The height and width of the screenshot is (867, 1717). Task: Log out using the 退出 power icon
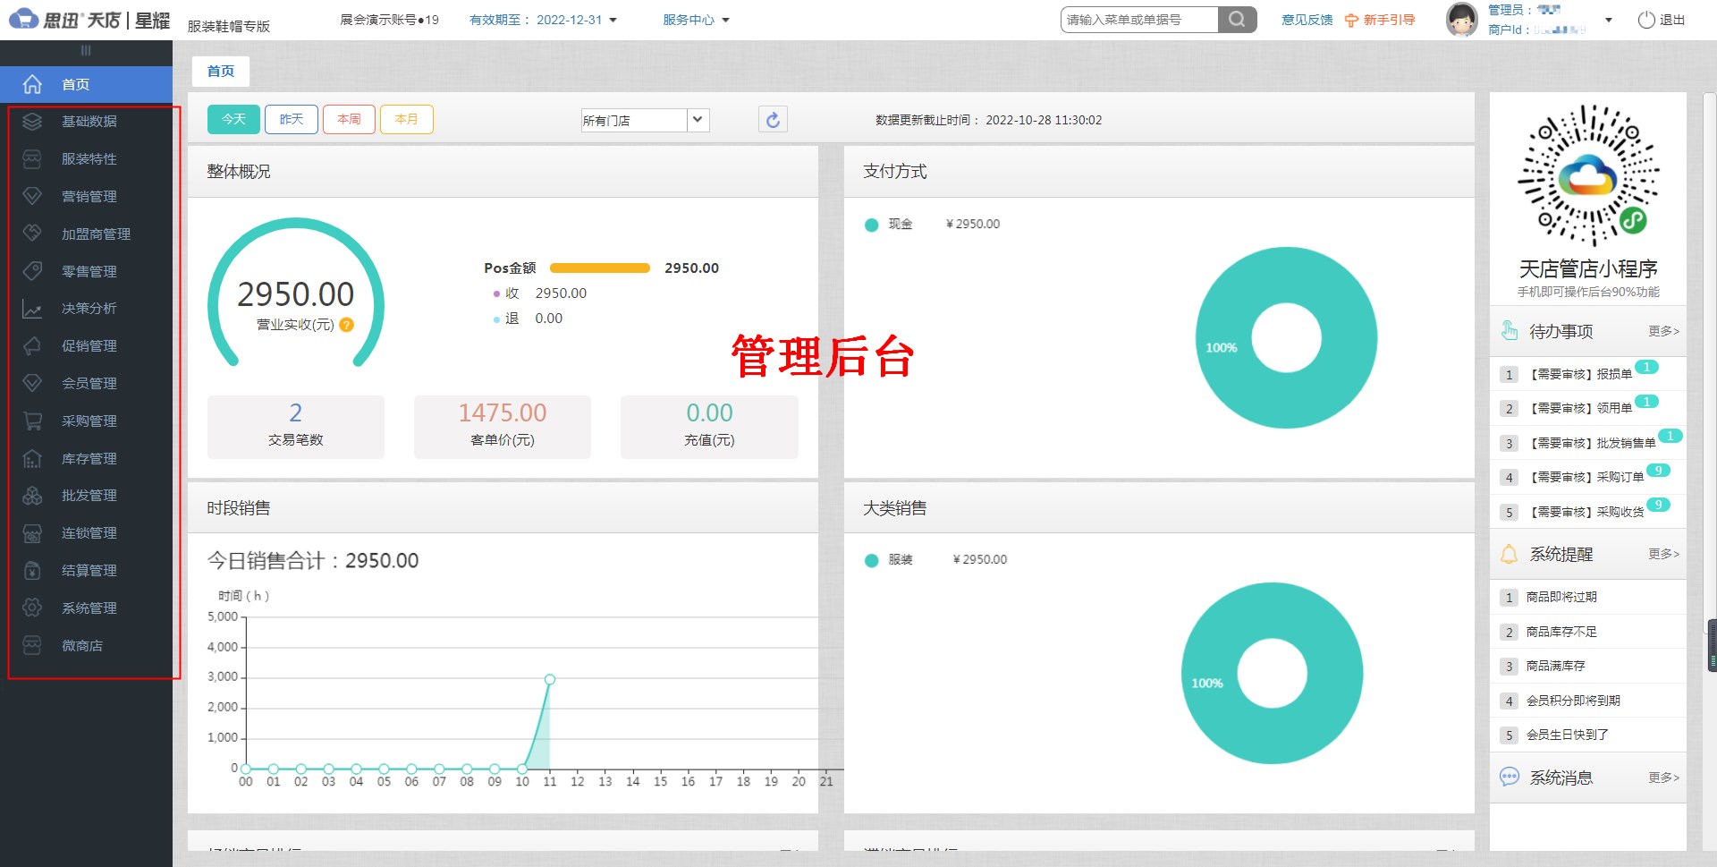pyautogui.click(x=1646, y=19)
